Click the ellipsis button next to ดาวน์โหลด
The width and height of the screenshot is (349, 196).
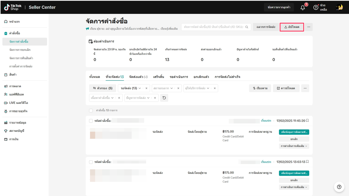305,88
